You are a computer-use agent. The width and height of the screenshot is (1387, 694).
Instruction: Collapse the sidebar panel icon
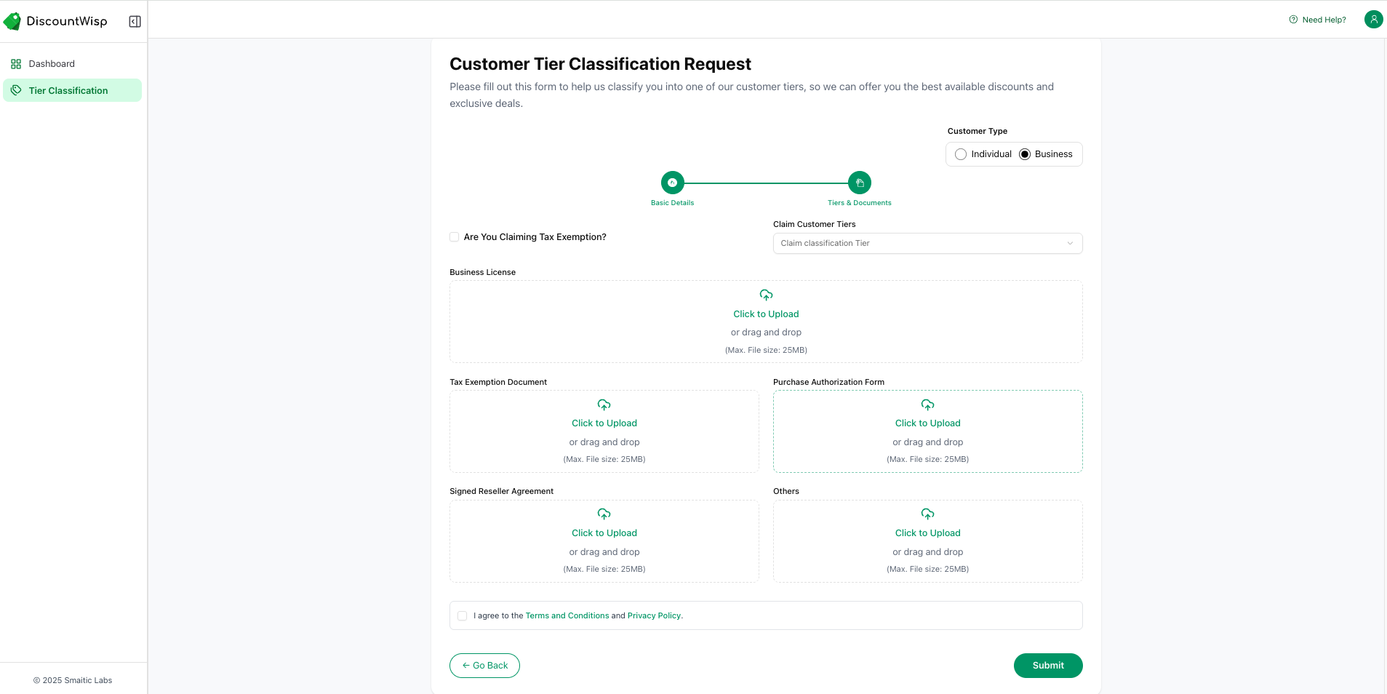pos(135,21)
